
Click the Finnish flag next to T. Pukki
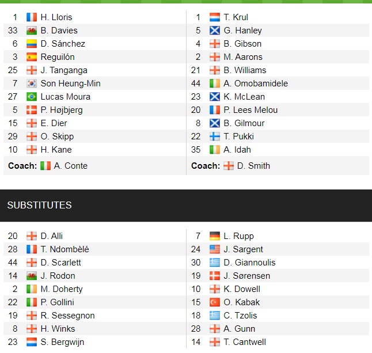pyautogui.click(x=214, y=136)
